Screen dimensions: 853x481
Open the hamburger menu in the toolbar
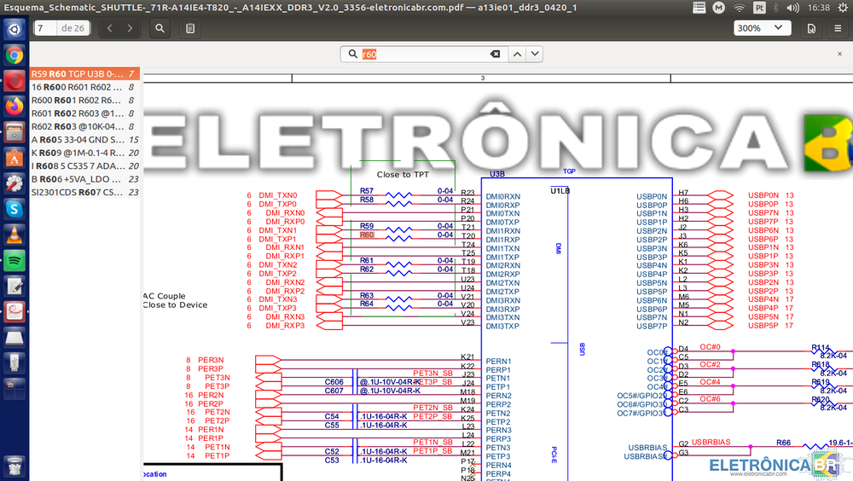pos(838,28)
